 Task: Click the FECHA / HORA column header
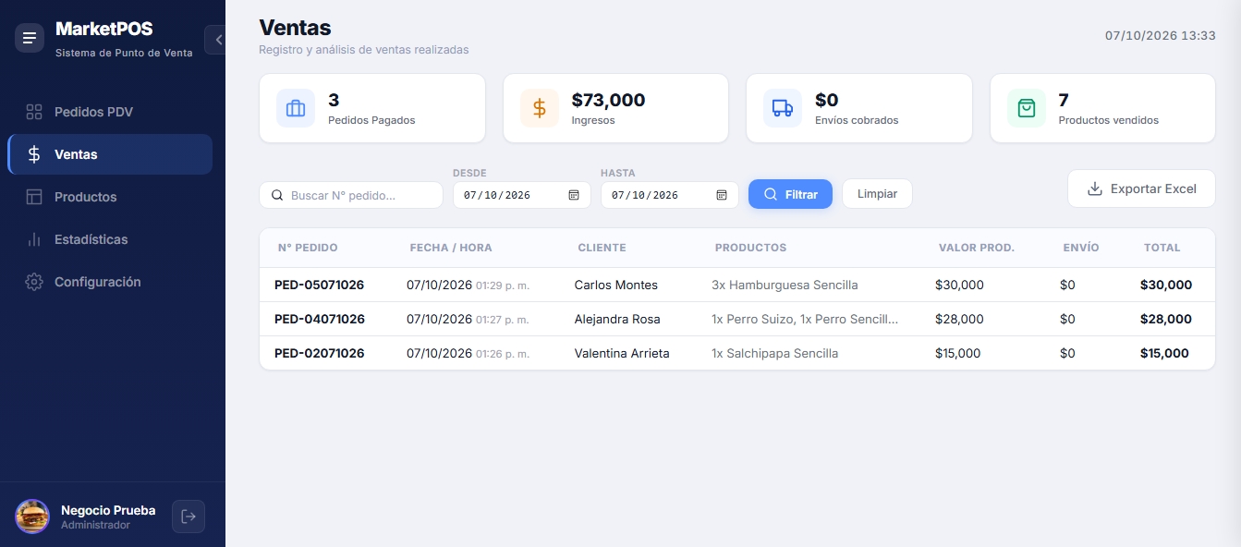[451, 248]
